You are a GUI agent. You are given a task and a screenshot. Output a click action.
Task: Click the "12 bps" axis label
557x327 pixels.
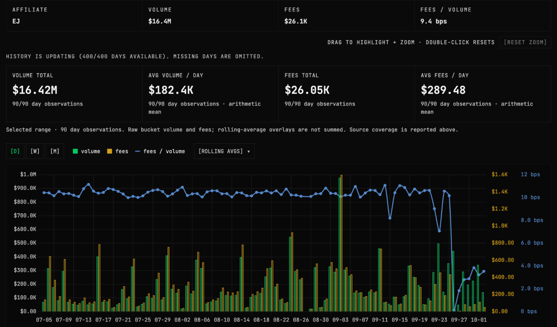coord(530,174)
